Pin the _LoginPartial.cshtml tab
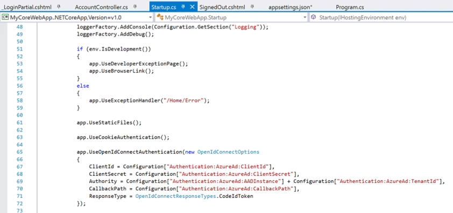This screenshot has width=453, height=213. (59, 7)
